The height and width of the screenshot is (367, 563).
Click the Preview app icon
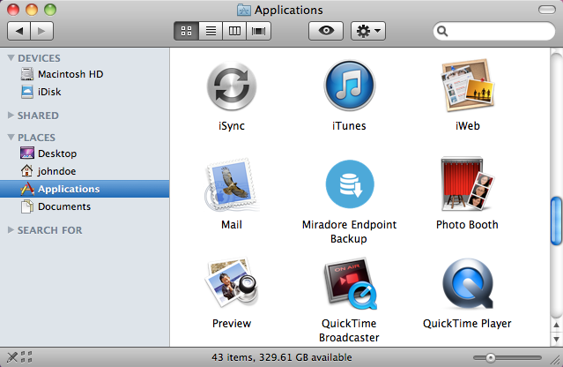[x=232, y=282]
